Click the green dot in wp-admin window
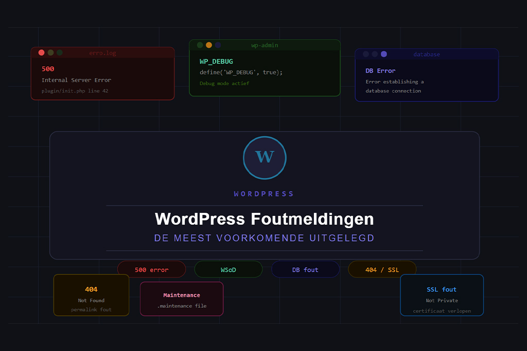Image resolution: width=527 pixels, height=351 pixels. coord(200,45)
